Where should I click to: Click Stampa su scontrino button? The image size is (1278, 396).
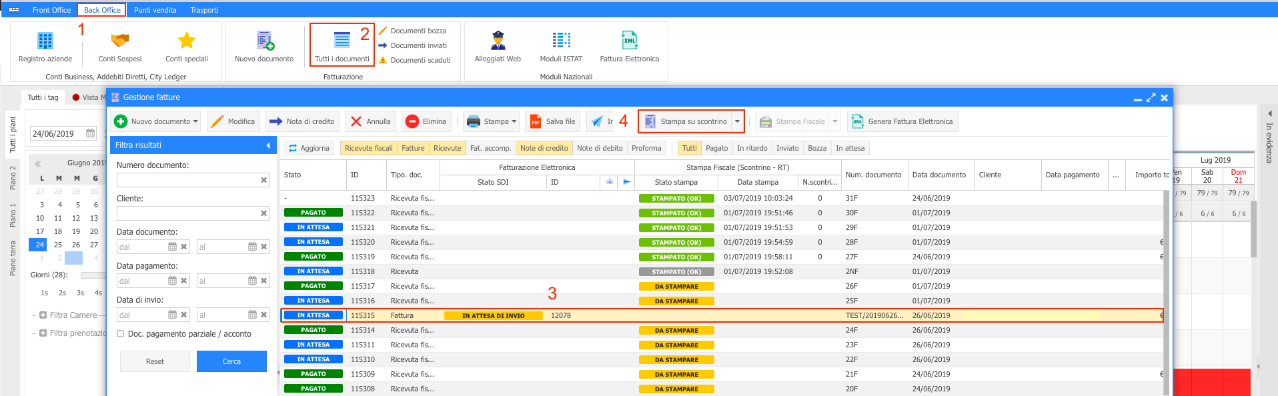click(x=685, y=121)
